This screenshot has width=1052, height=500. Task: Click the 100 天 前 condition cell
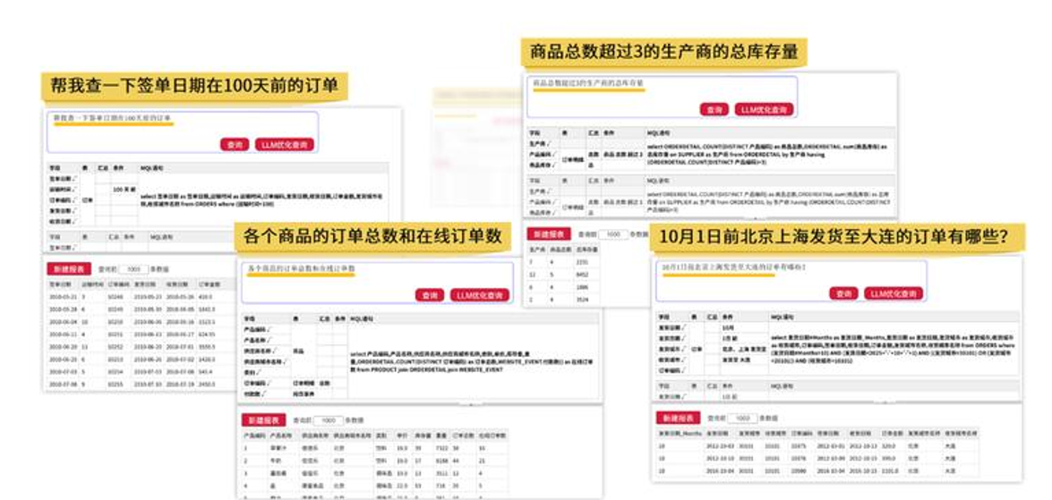[124, 190]
